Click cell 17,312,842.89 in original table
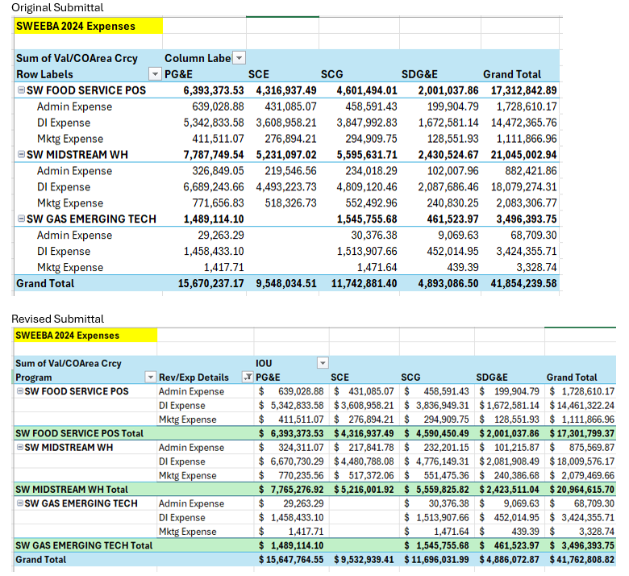Viewport: 629px width, 576px height. click(523, 90)
